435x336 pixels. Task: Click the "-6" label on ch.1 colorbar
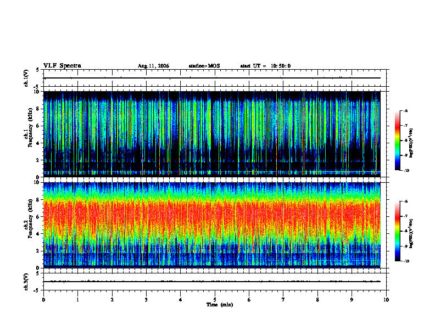tap(405, 110)
